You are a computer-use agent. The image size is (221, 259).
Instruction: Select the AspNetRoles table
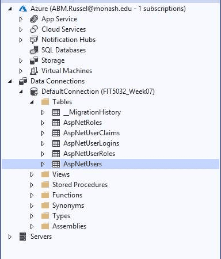(82, 123)
